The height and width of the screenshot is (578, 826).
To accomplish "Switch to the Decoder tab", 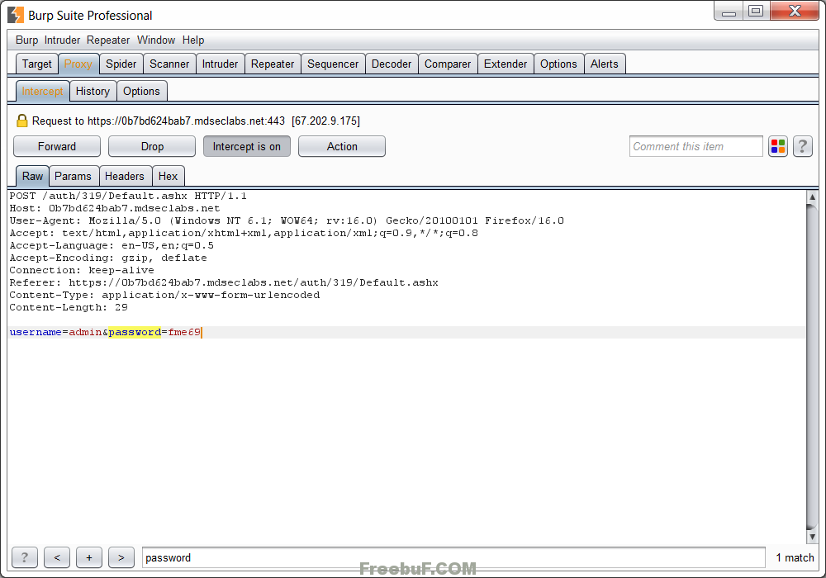I will click(x=392, y=64).
